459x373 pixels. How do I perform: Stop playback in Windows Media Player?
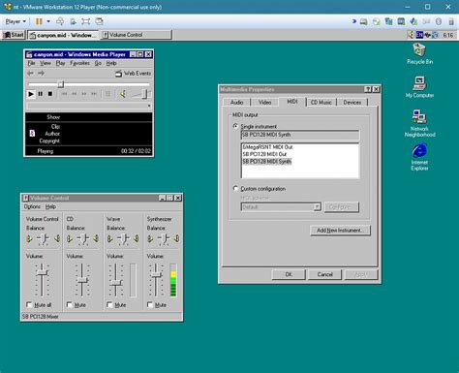click(50, 94)
